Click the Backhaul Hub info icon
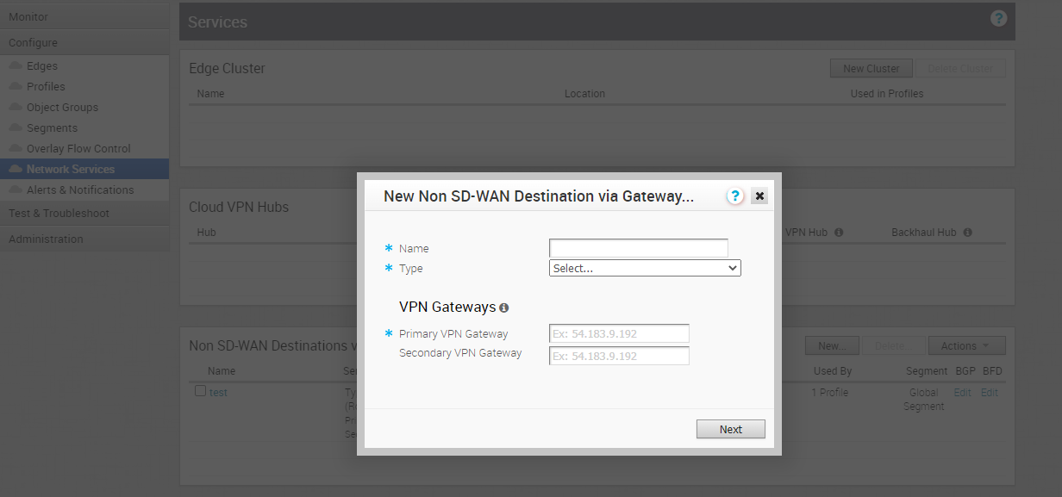The width and height of the screenshot is (1062, 497). point(968,233)
